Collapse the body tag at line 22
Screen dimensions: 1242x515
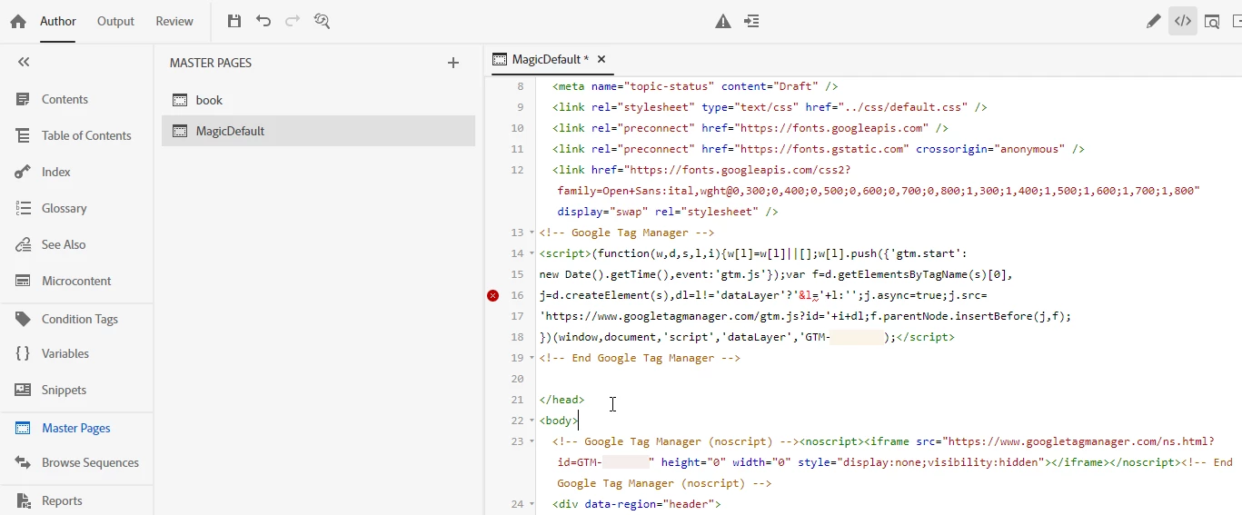coord(532,421)
